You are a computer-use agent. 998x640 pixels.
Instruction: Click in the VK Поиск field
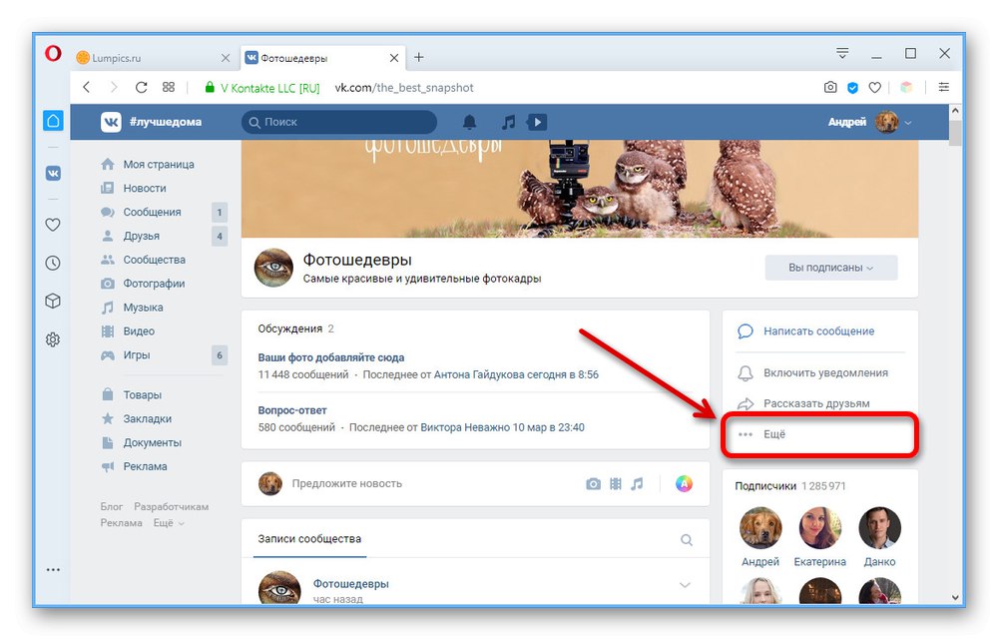click(339, 122)
